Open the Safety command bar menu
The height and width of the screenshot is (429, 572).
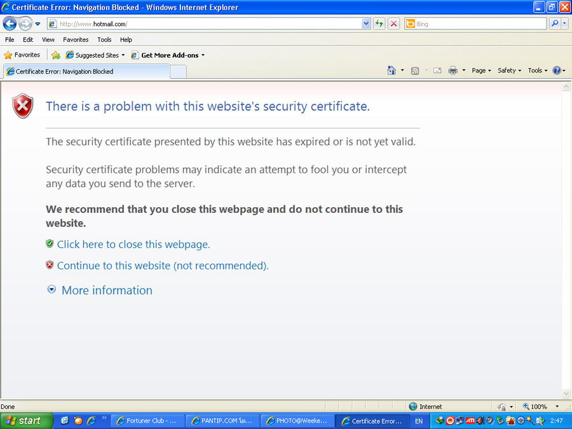click(x=509, y=71)
